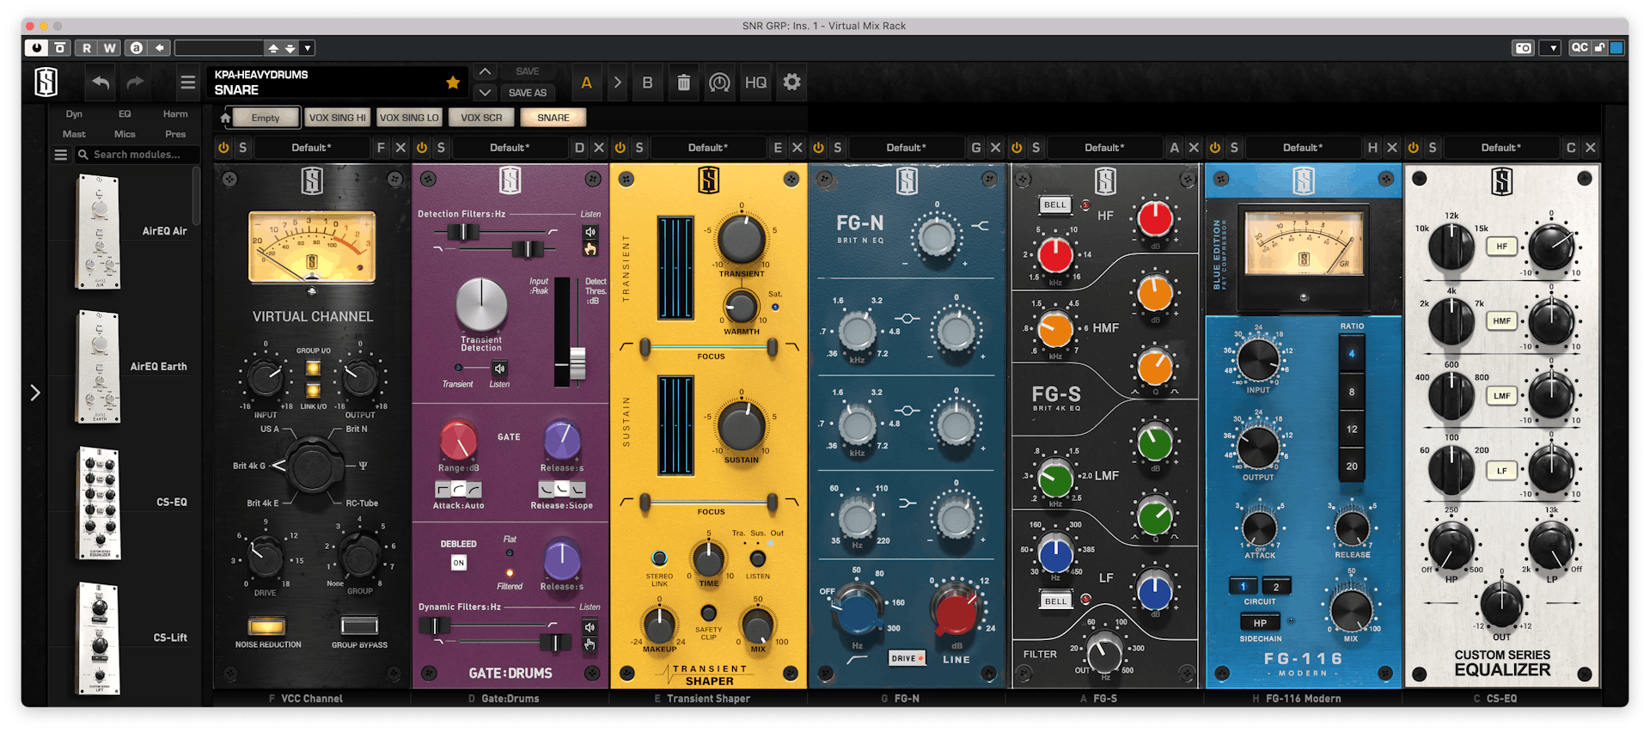Toggle the FG-S HF BELL button
This screenshot has width=1650, height=732.
(1055, 204)
